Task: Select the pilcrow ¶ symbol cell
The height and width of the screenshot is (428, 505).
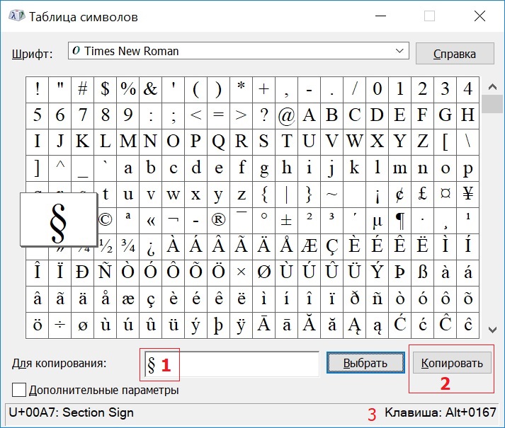Action: [x=399, y=221]
